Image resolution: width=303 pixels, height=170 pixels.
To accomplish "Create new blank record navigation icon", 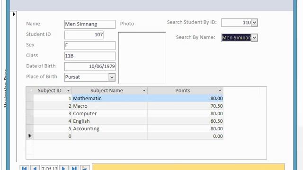I will pyautogui.click(x=85, y=168).
